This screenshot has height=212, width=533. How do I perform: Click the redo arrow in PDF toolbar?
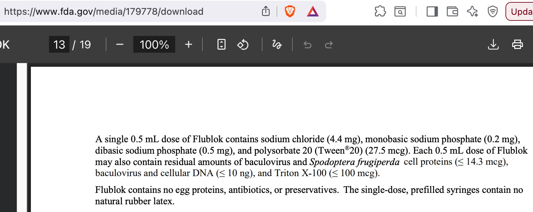(329, 45)
